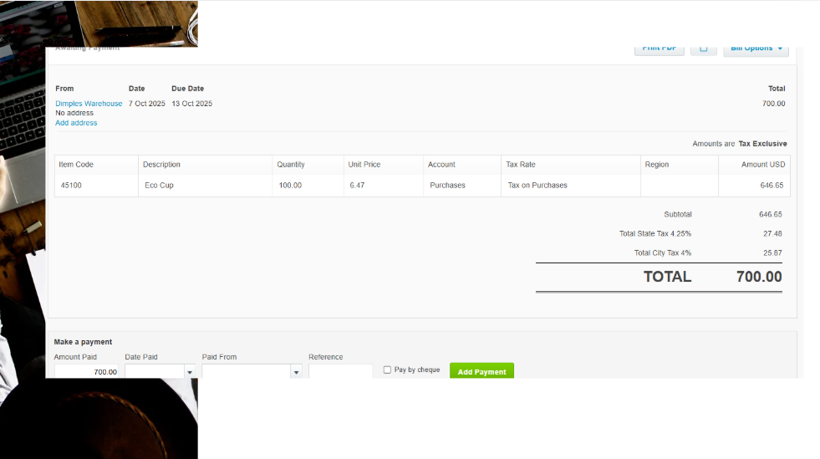Open the Dimples Warehouse contact link
Viewport: 820px width, 459px height.
(89, 104)
